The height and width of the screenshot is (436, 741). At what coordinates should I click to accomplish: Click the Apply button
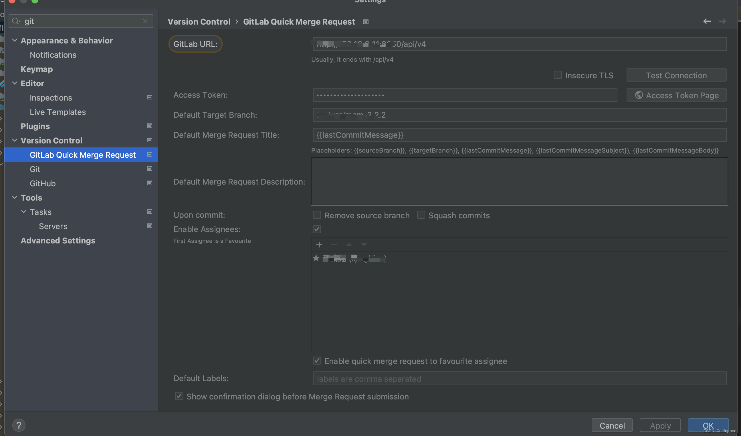660,425
